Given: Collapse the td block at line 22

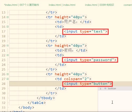Looking at the screenshot, I should click(x=8, y=55).
